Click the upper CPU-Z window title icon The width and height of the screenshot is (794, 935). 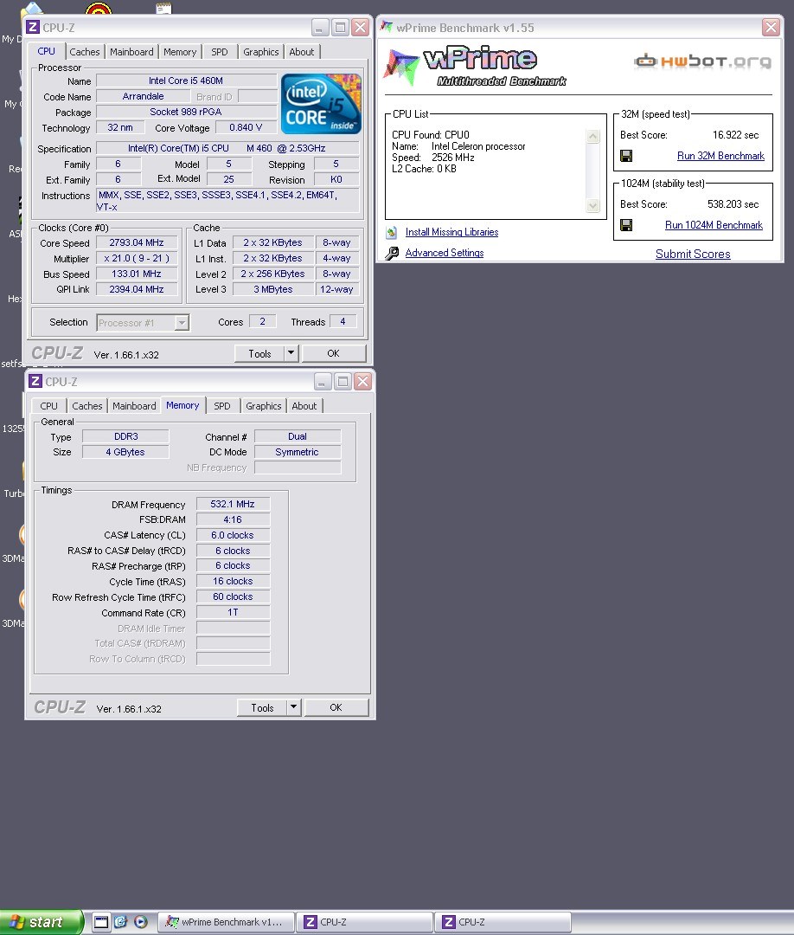[x=34, y=28]
